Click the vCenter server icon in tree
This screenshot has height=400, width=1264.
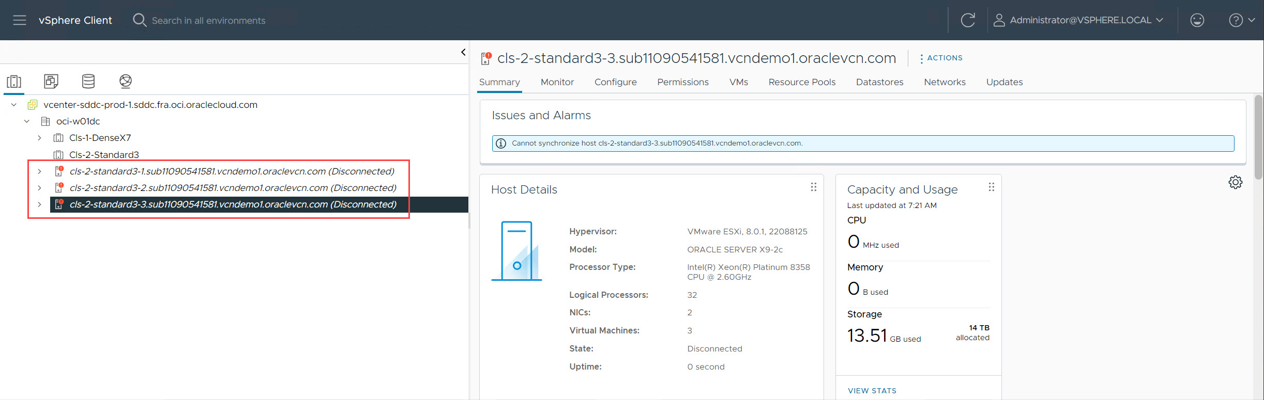[33, 105]
